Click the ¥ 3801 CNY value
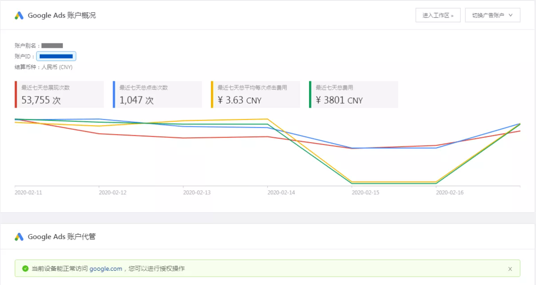536x285 pixels. [x=339, y=100]
